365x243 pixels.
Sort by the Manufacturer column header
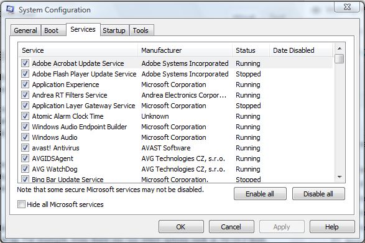pyautogui.click(x=185, y=50)
